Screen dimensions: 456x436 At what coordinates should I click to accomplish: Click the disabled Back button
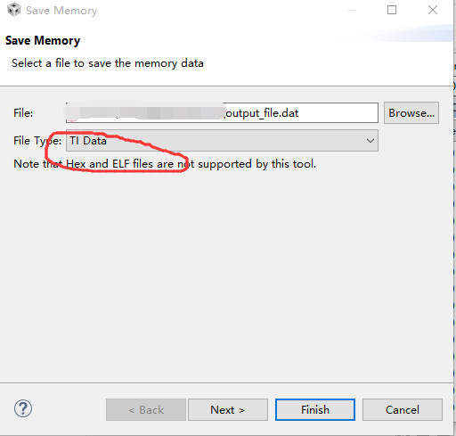(146, 410)
